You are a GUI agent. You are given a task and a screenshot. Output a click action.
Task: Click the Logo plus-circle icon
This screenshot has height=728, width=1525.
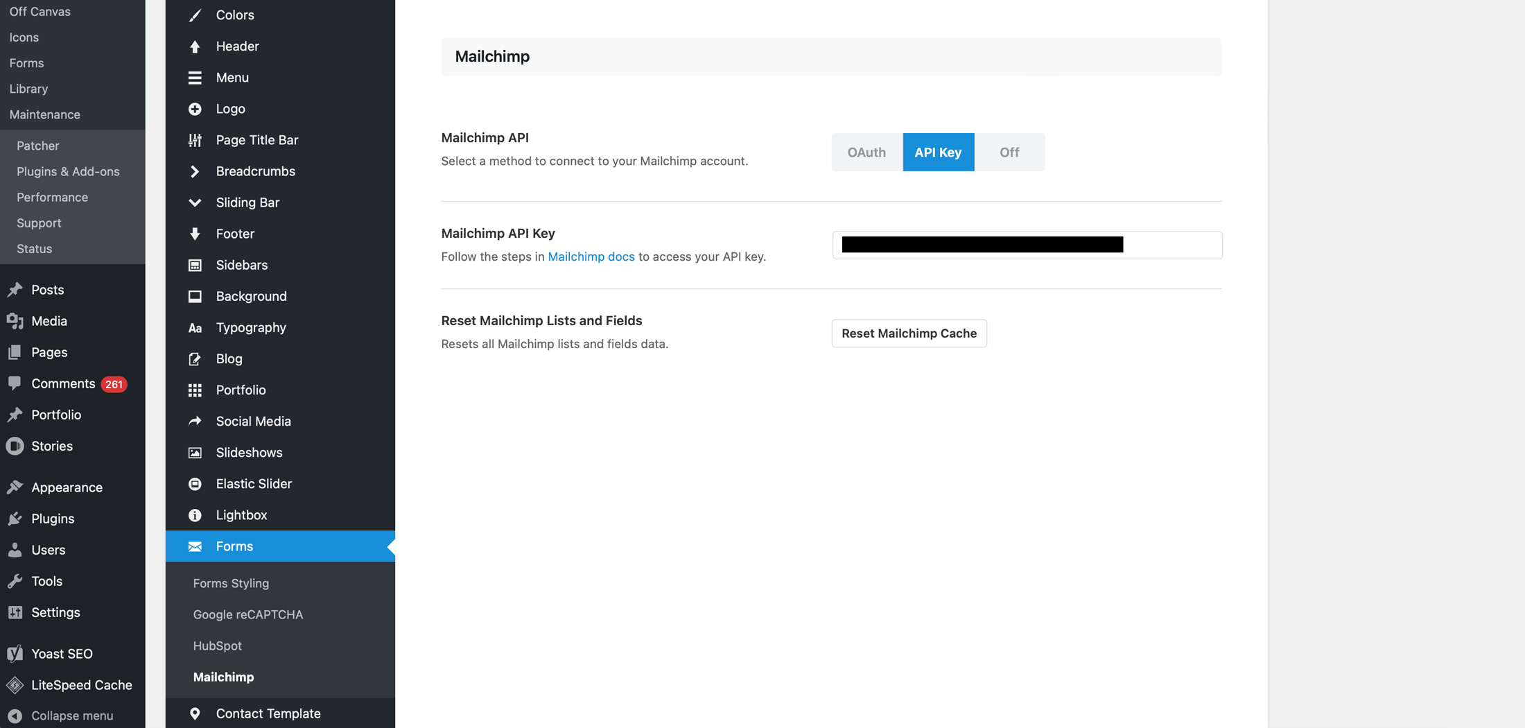tap(195, 109)
